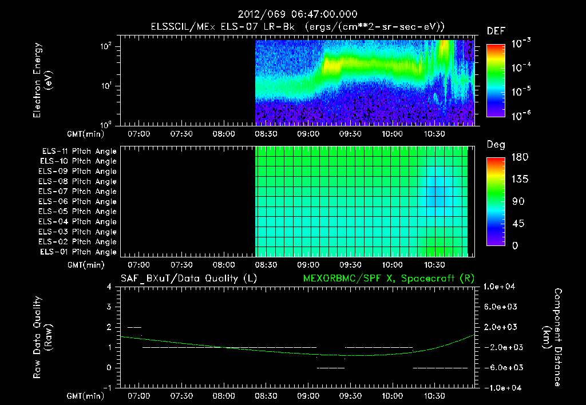
Task: Click the 4 tick on Raw Data Quality axis
Action: 109,287
